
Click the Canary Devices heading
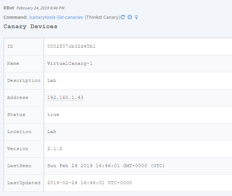click(x=30, y=26)
